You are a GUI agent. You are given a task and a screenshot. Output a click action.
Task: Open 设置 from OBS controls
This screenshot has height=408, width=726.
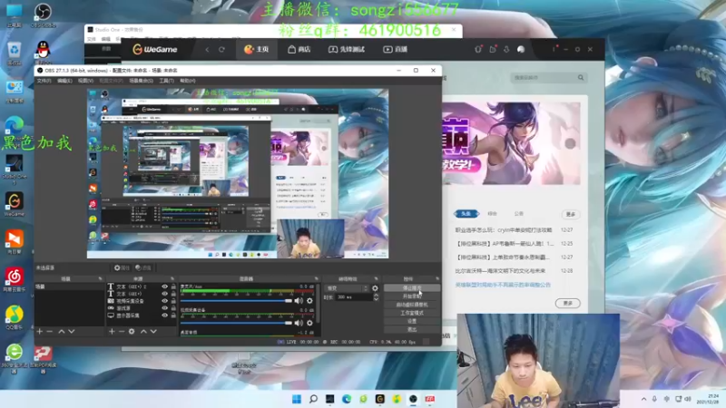[x=412, y=321]
